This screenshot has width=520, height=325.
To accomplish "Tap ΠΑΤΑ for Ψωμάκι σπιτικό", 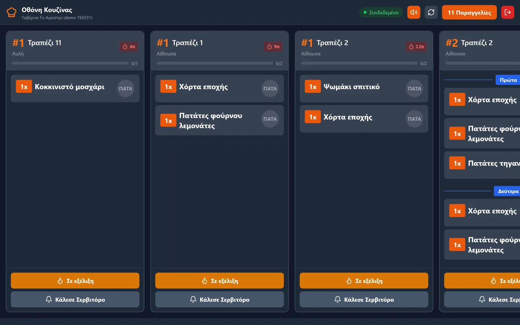I will point(414,88).
